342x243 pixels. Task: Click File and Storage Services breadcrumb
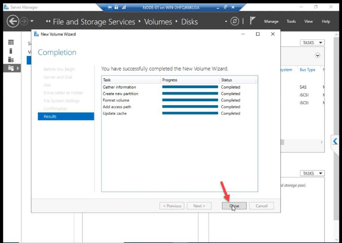94,22
